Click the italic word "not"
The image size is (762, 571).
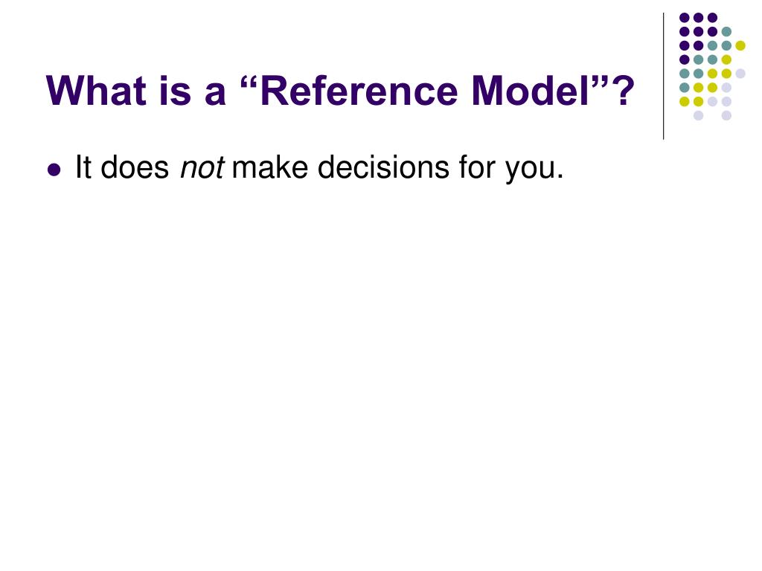(x=202, y=167)
